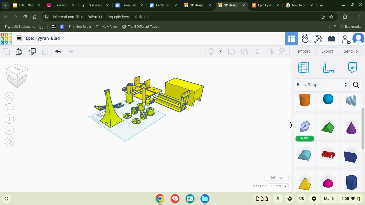This screenshot has height=205, width=365.
Task: Click the Mirror tool icon
Action: 270,52
